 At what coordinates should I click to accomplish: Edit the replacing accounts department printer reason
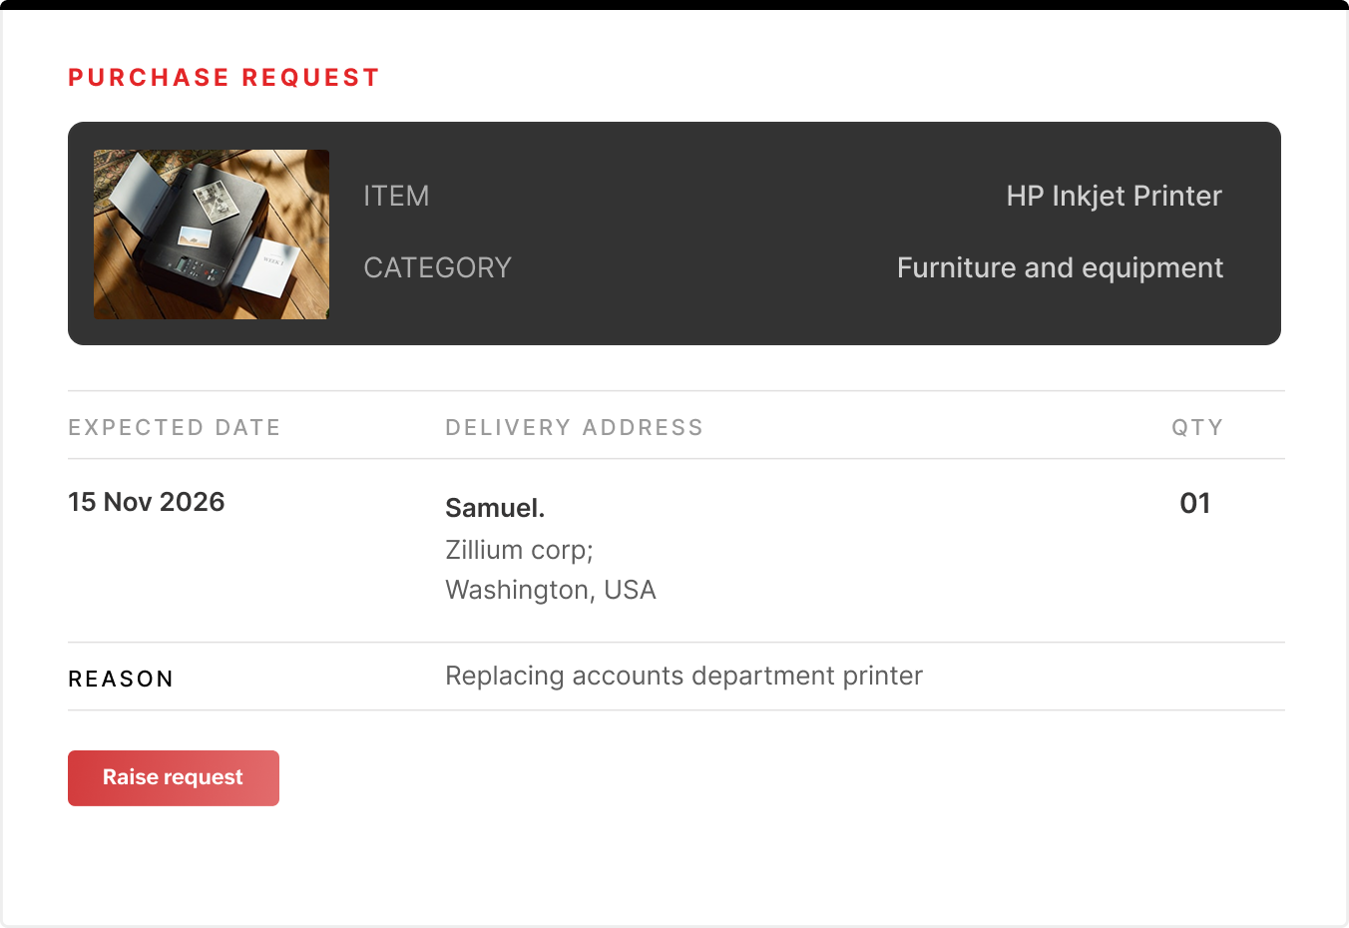pos(683,676)
